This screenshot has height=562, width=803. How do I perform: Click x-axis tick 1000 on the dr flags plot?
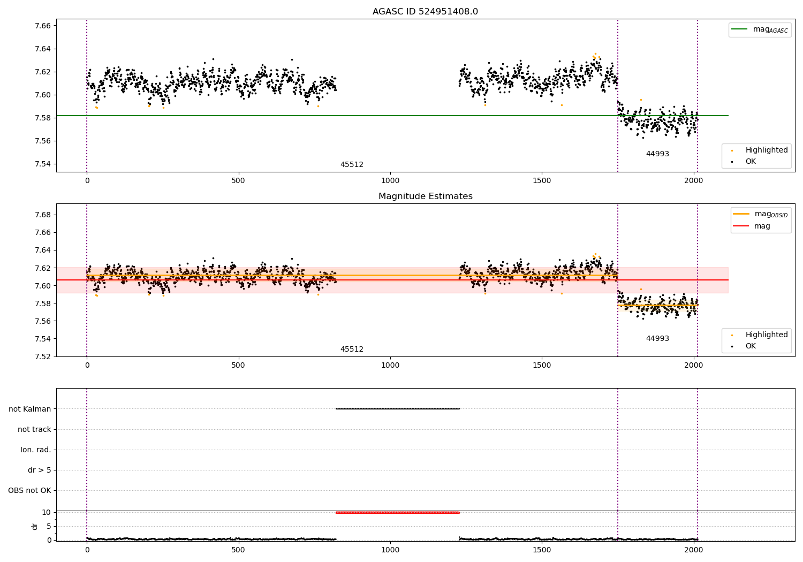(390, 550)
